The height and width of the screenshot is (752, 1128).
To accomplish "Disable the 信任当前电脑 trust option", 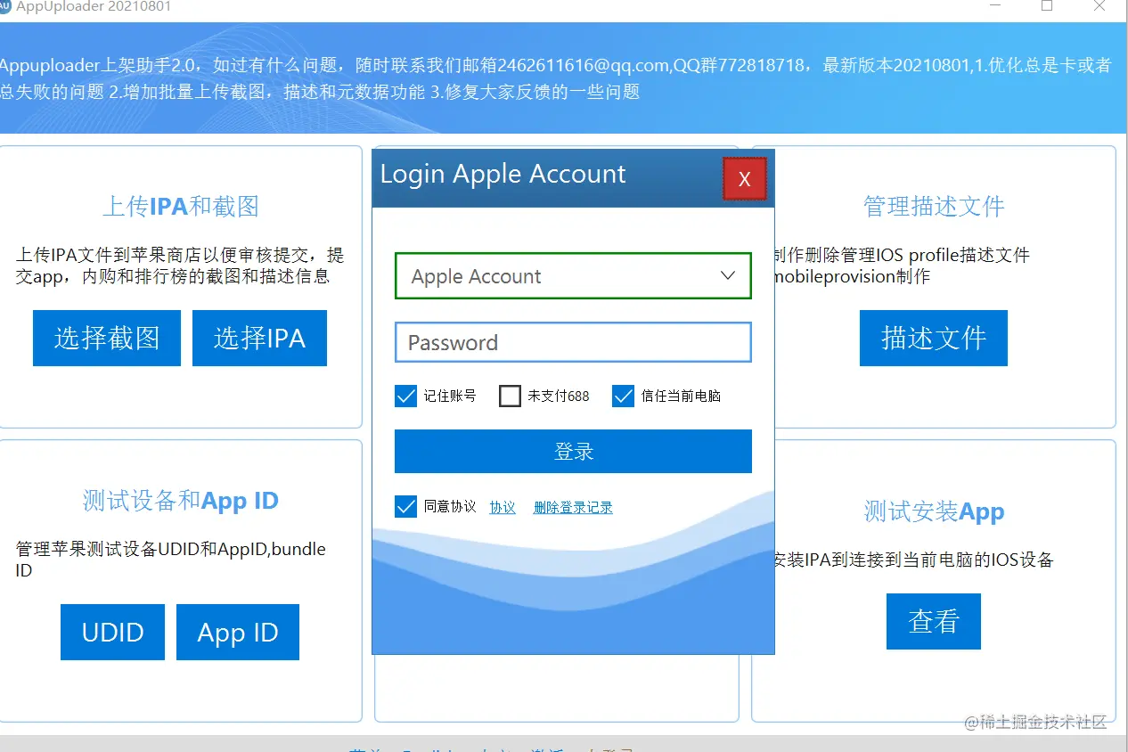I will click(623, 396).
